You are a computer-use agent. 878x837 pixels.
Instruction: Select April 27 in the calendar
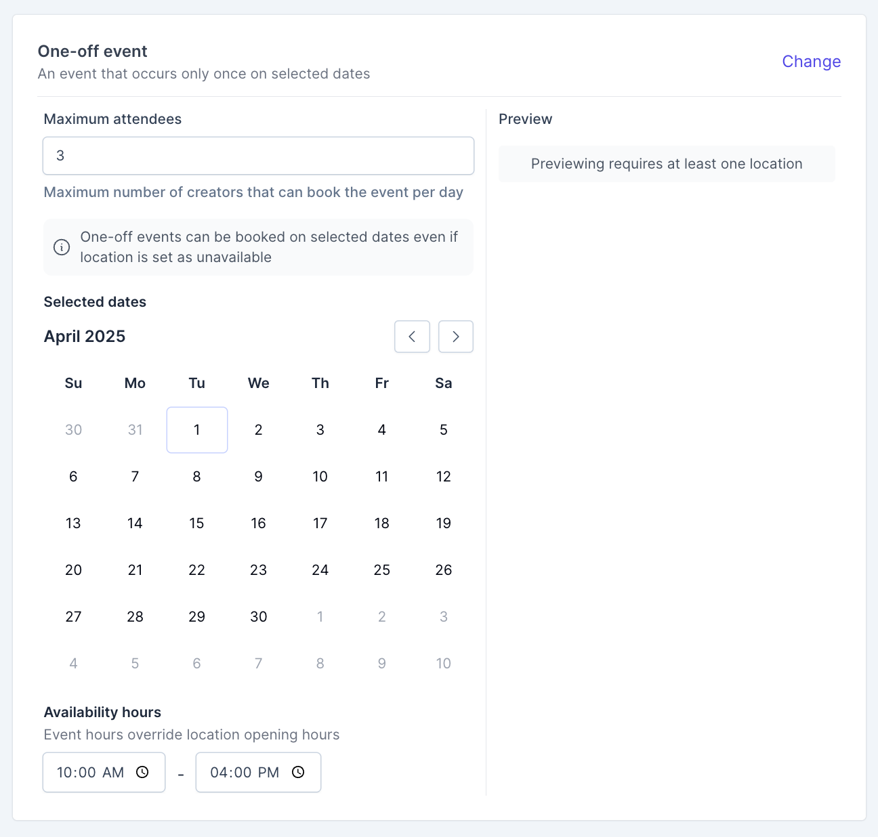click(74, 617)
